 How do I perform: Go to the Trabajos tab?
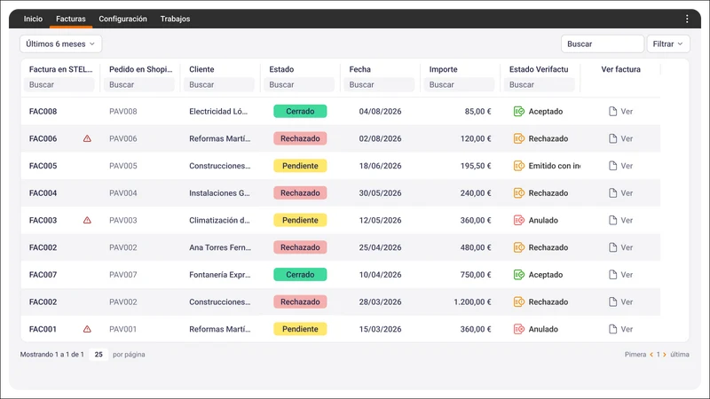point(175,19)
